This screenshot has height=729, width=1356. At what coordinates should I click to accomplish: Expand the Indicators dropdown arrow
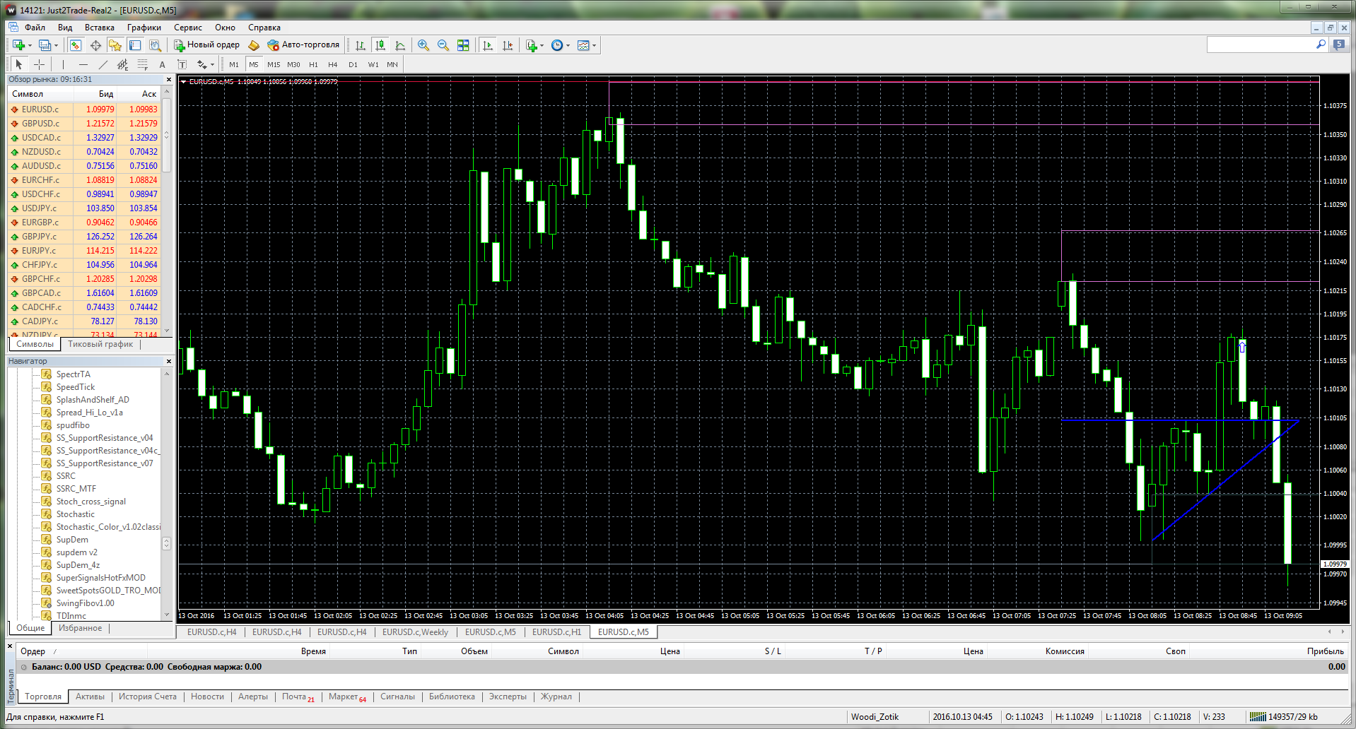click(x=542, y=45)
